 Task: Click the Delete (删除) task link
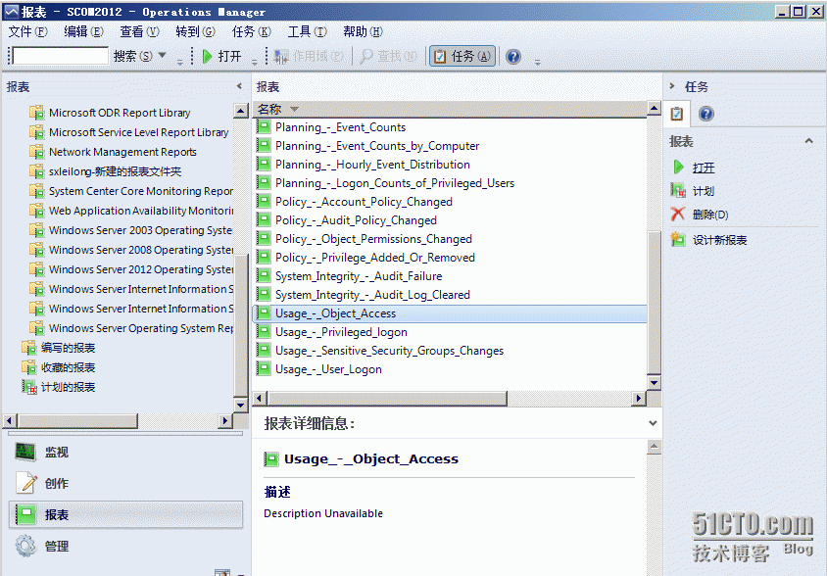click(710, 215)
